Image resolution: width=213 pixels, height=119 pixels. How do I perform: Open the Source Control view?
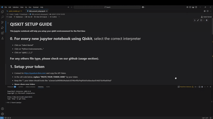click(x=2, y=22)
